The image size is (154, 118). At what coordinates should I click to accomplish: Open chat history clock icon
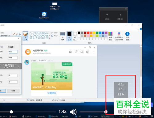pyautogui.click(x=76, y=52)
